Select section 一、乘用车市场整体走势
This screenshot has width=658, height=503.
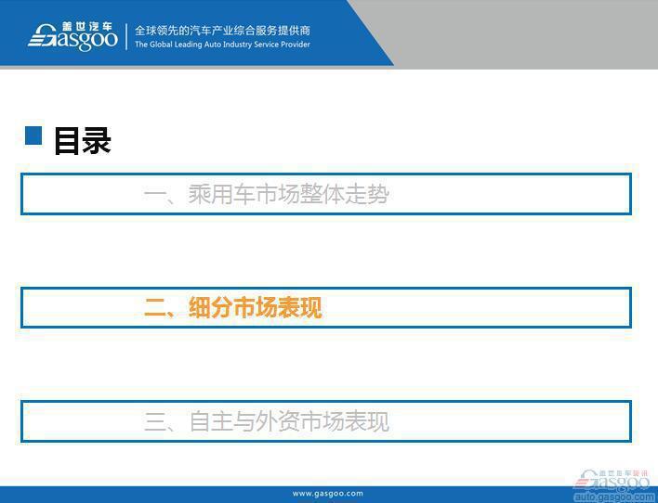click(326, 194)
